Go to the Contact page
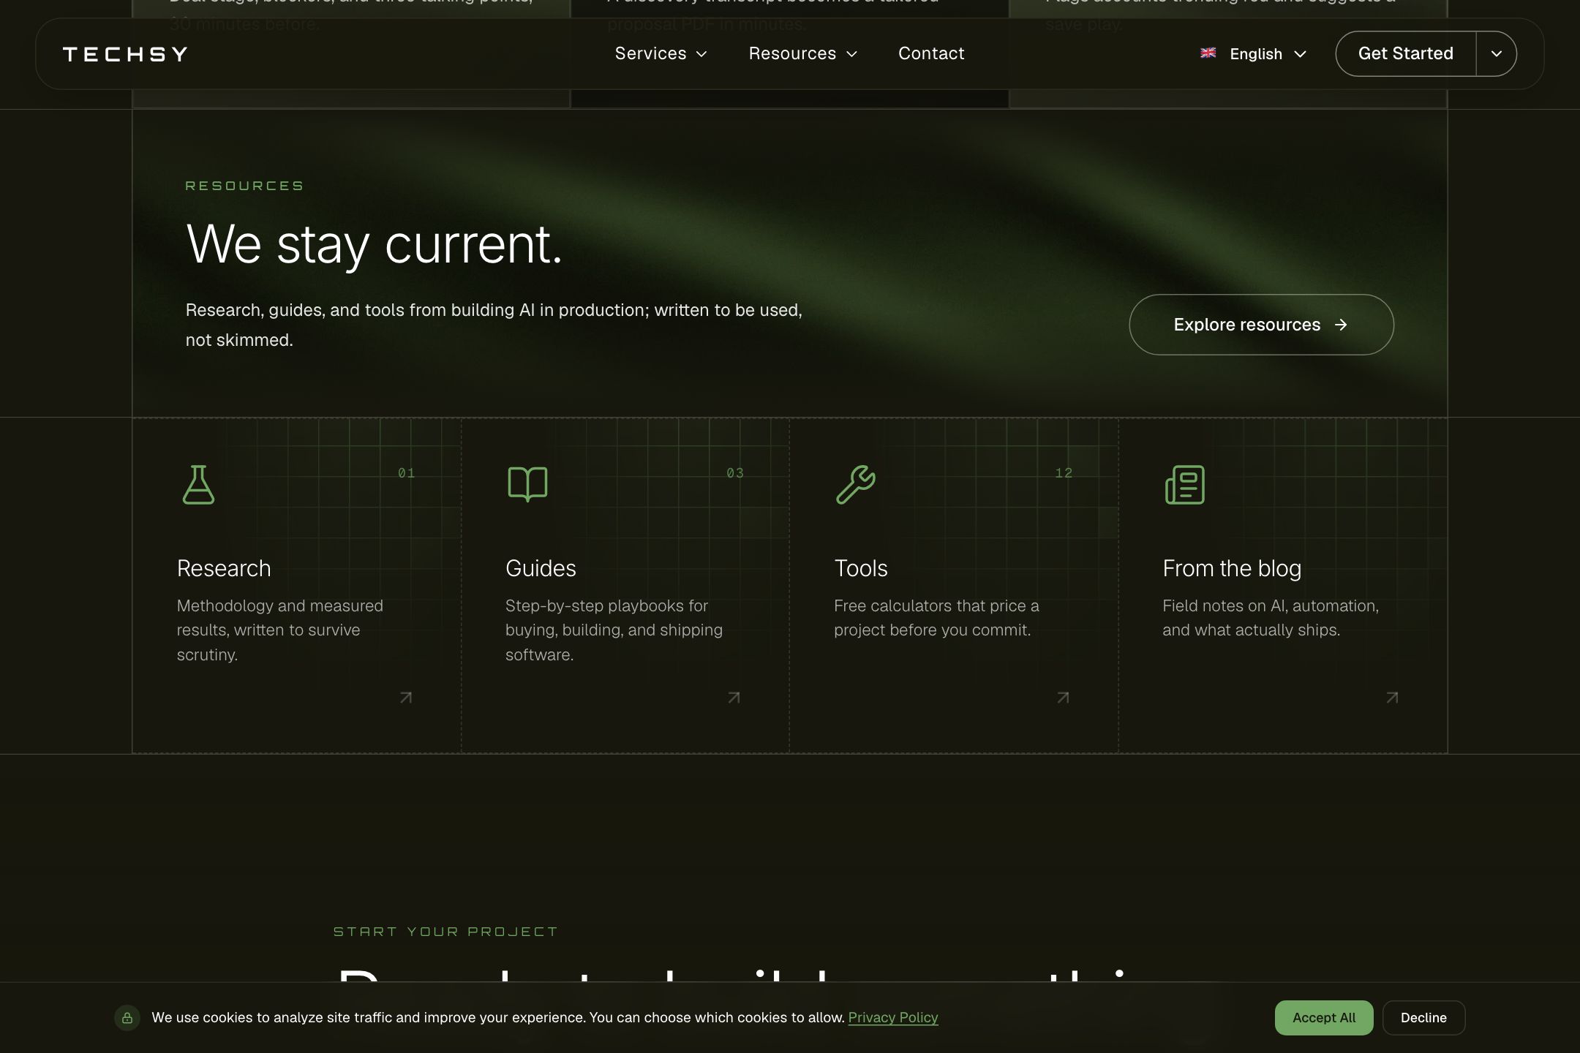1580x1053 pixels. pyautogui.click(x=931, y=53)
